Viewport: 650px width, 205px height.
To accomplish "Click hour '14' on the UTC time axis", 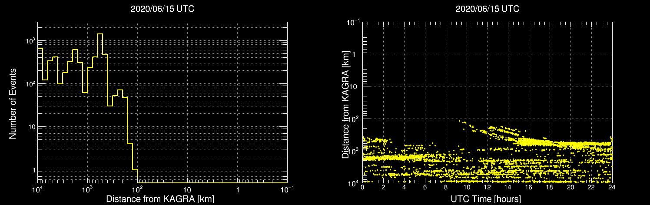I will [508, 187].
